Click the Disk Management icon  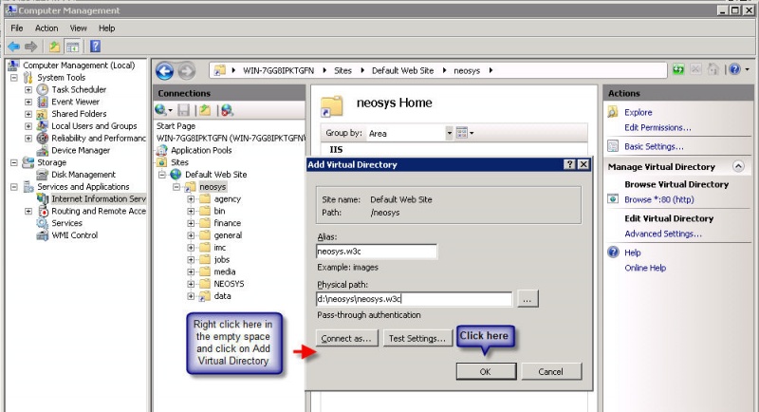click(x=43, y=175)
